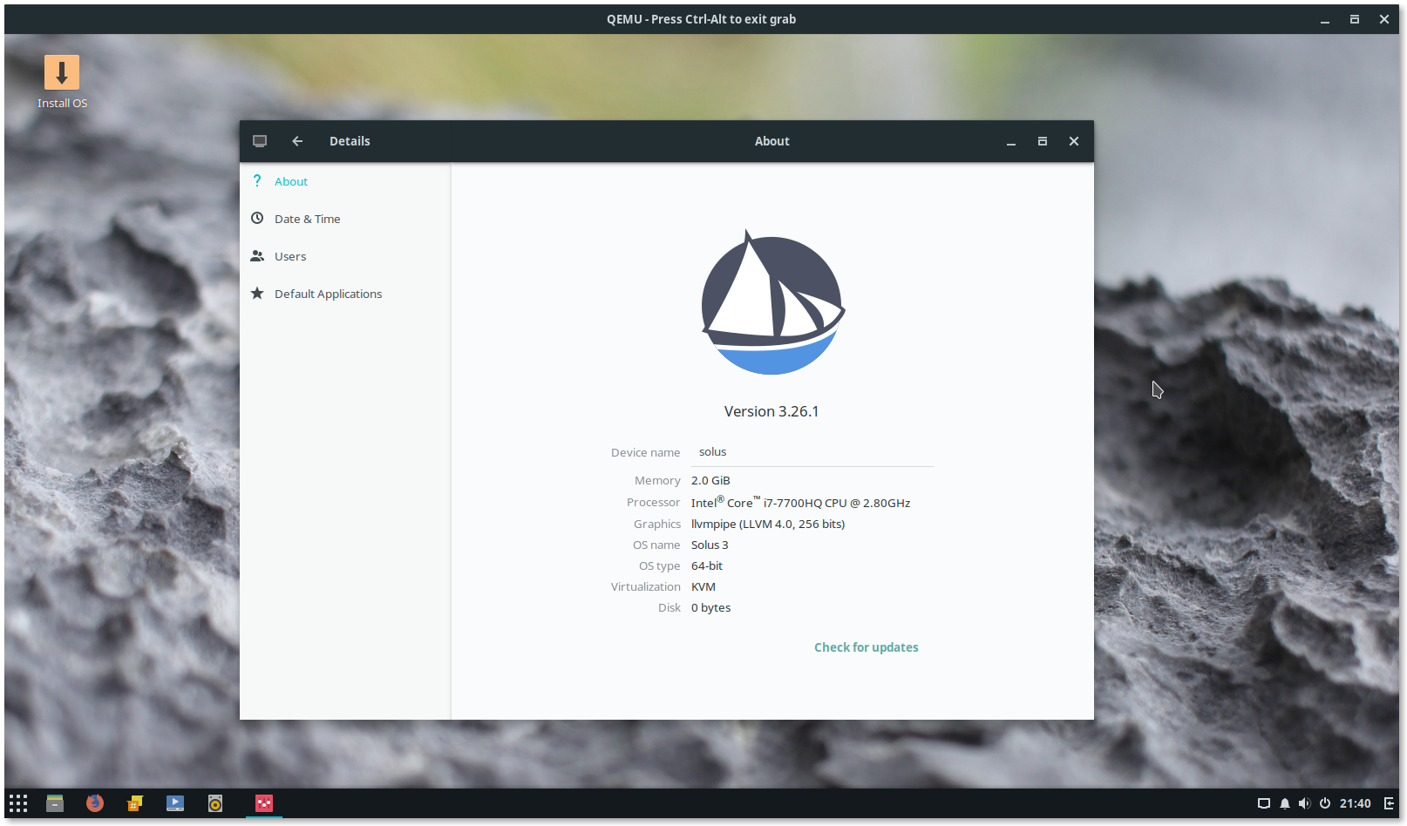Edit the Device name field
Screen dimensions: 1407x826
pos(812,452)
